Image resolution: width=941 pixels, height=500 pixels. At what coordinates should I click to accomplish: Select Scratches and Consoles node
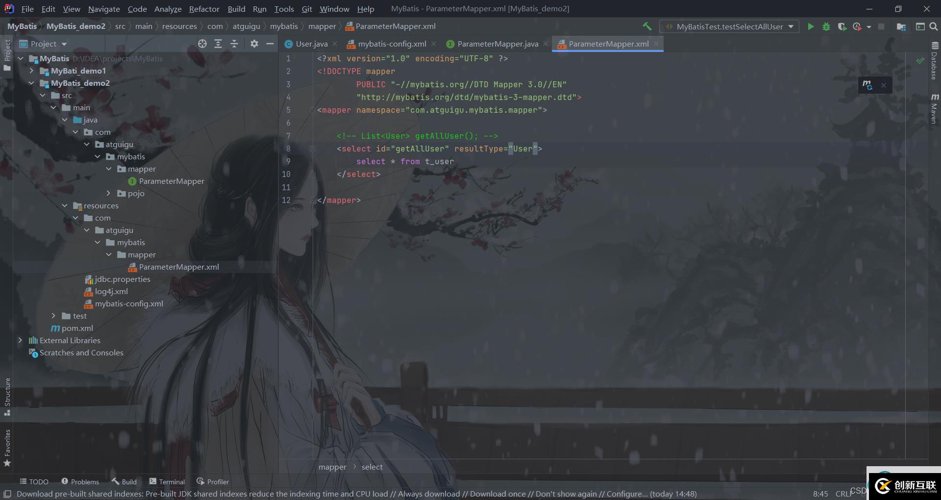click(81, 352)
